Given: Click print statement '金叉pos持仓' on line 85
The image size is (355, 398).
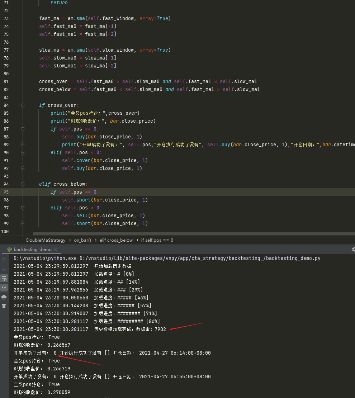Looking at the screenshot, I should [95, 113].
